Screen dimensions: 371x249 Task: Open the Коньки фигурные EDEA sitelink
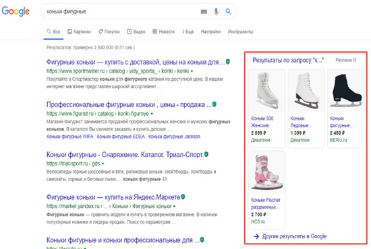121,137
